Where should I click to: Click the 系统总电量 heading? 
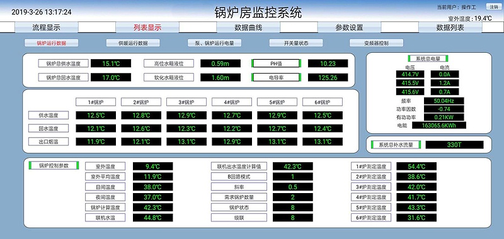tap(428, 58)
